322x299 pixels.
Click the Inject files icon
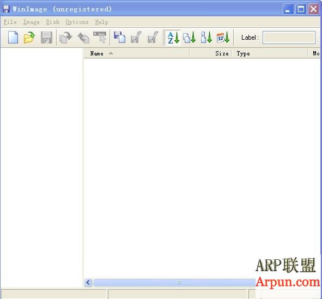coord(120,38)
